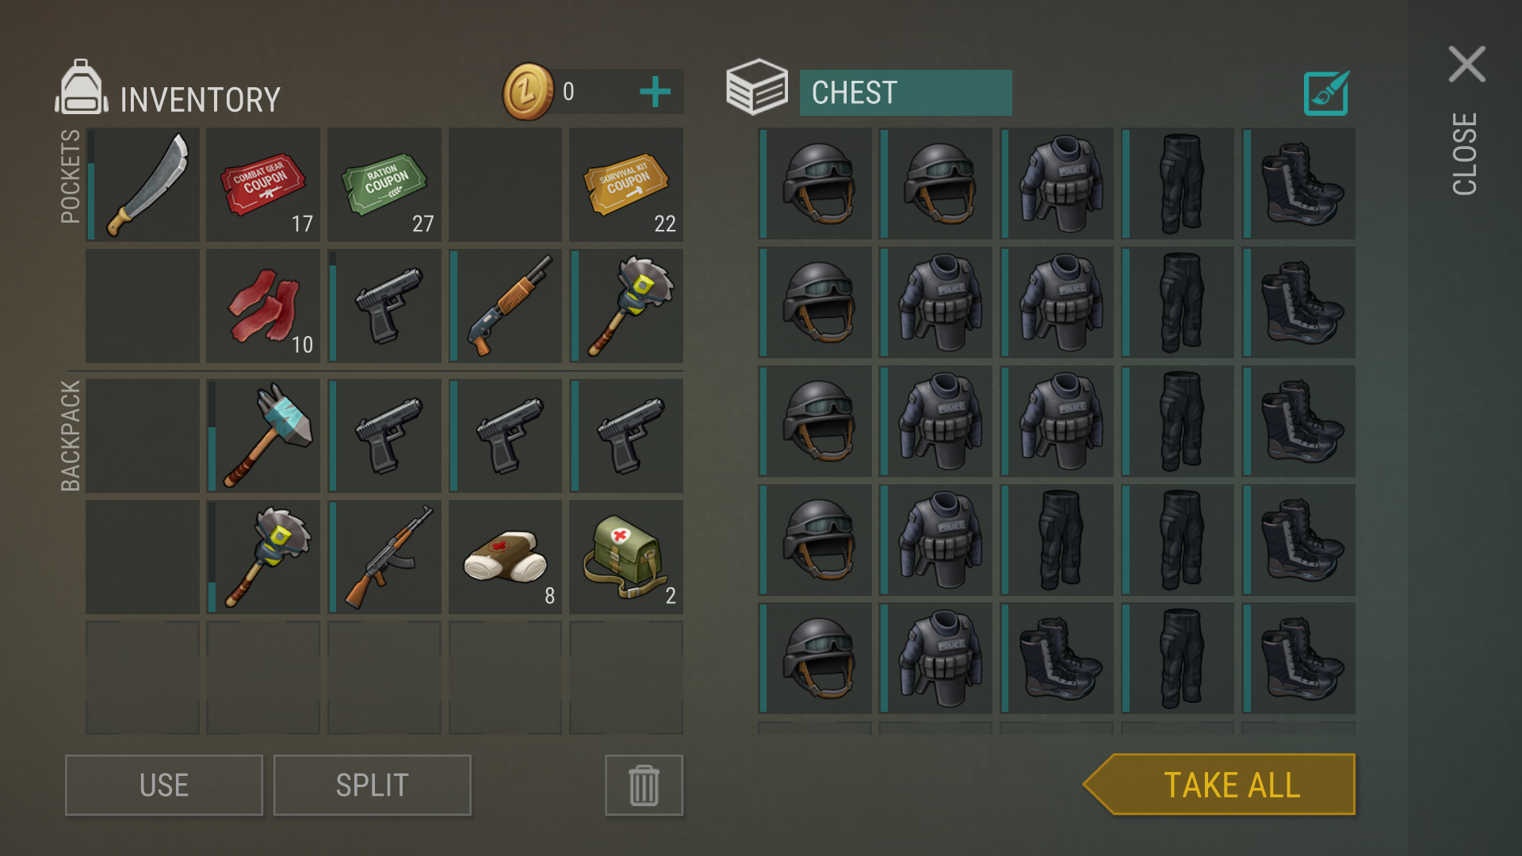Select the machete in pockets
Image resolution: width=1522 pixels, height=856 pixels.
click(x=143, y=185)
